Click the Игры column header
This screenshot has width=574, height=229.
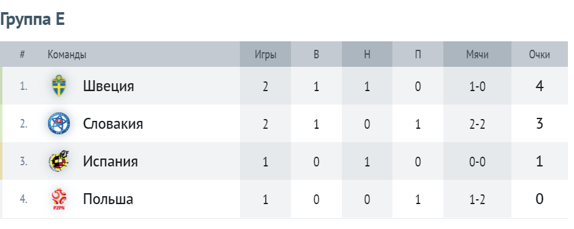point(265,55)
